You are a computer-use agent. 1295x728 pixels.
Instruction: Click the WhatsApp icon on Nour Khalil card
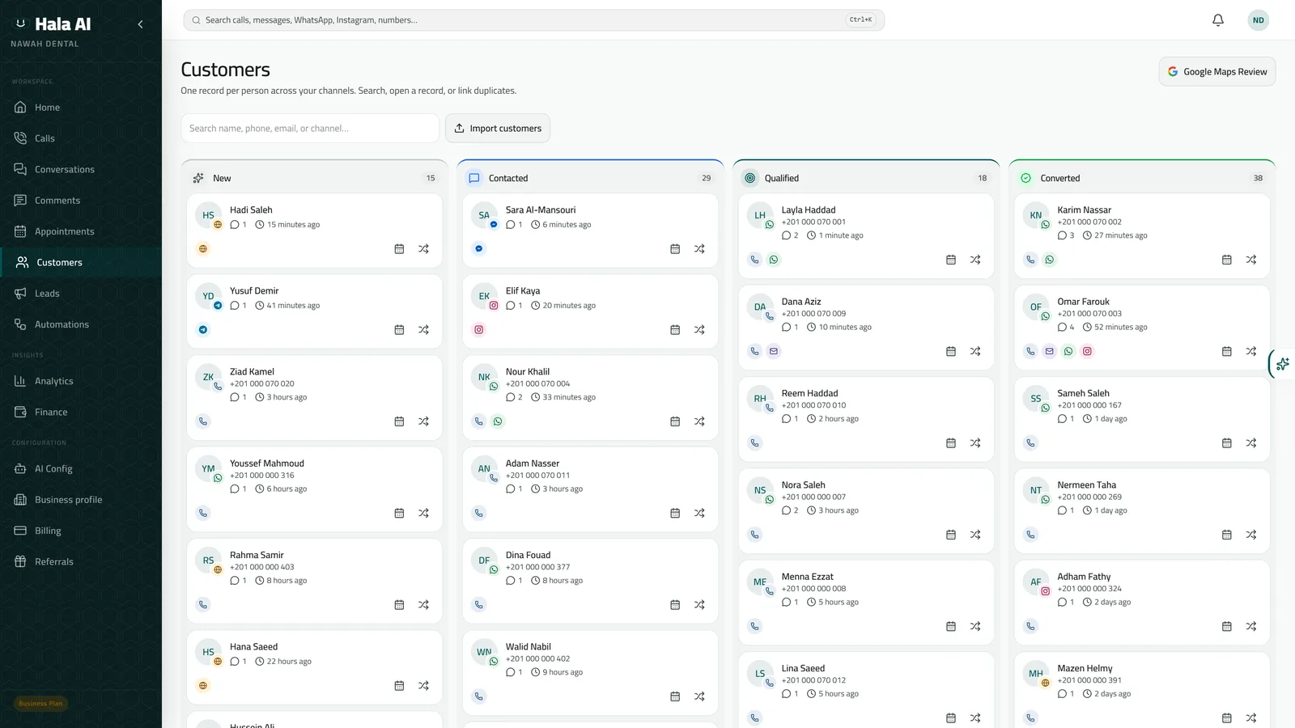(498, 421)
